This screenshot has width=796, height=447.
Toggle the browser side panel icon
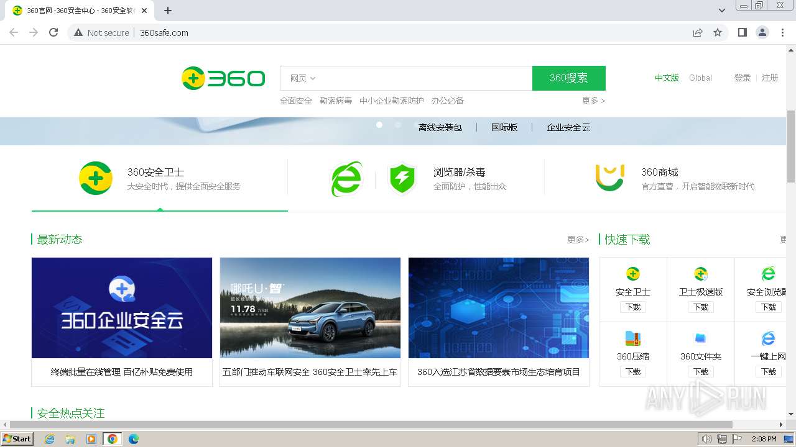pyautogui.click(x=742, y=32)
